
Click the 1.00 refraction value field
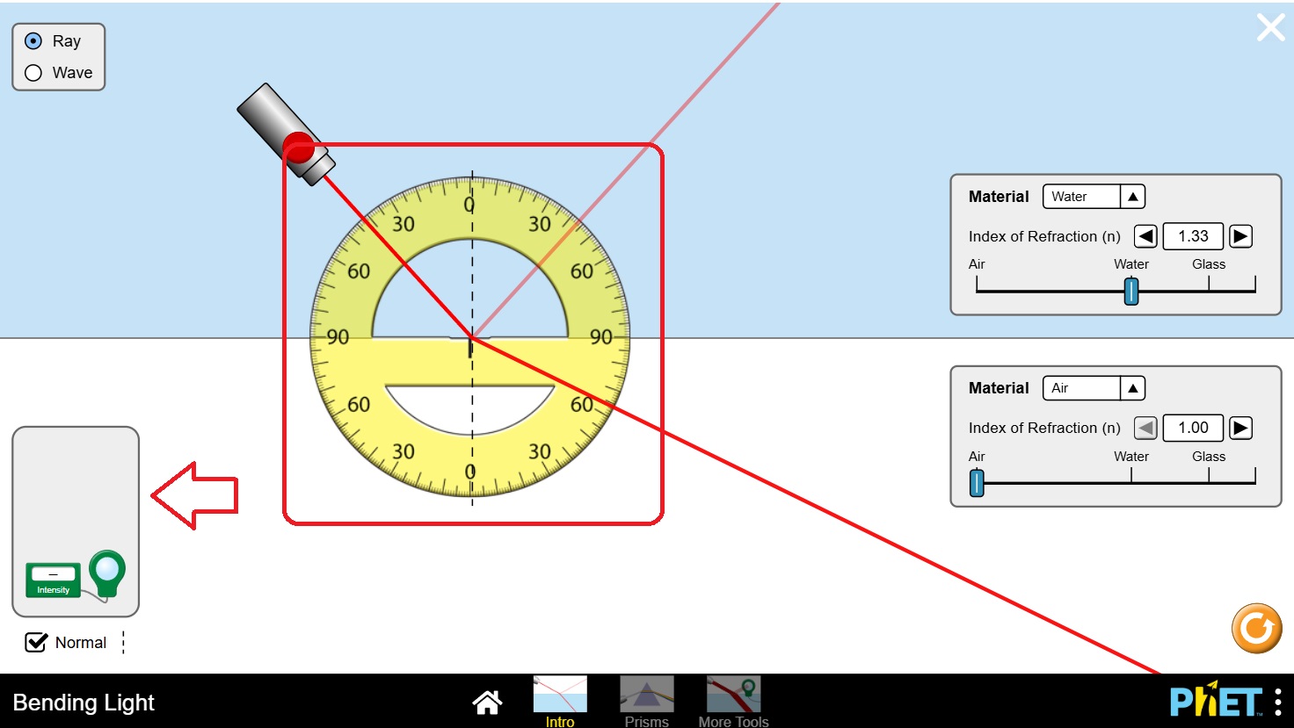pos(1193,428)
